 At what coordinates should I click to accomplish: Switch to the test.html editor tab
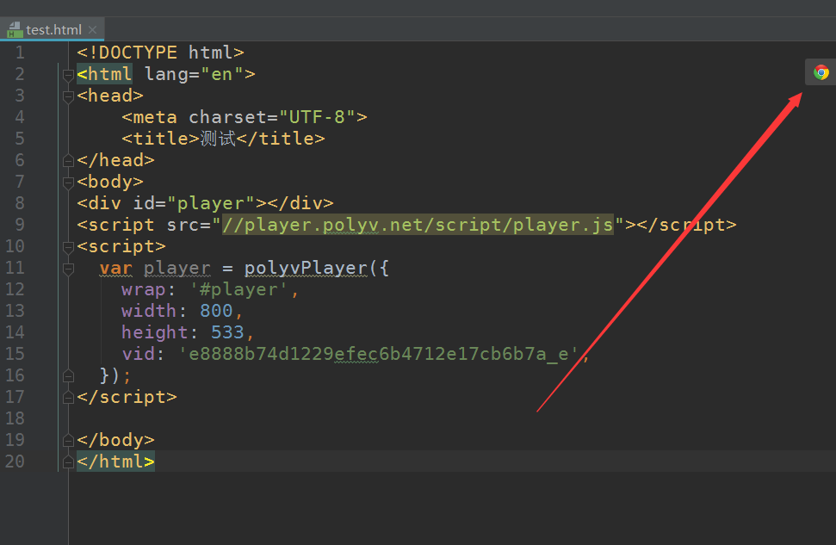53,29
